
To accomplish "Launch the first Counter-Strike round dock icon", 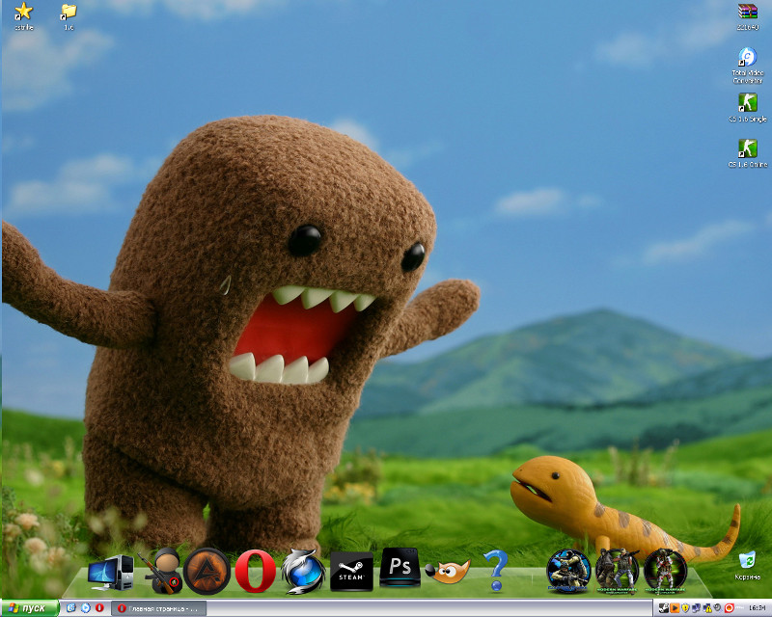I will [x=568, y=569].
